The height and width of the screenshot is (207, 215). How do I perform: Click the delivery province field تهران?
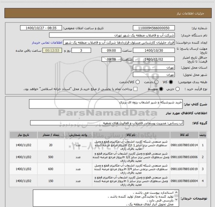(x=154, y=68)
